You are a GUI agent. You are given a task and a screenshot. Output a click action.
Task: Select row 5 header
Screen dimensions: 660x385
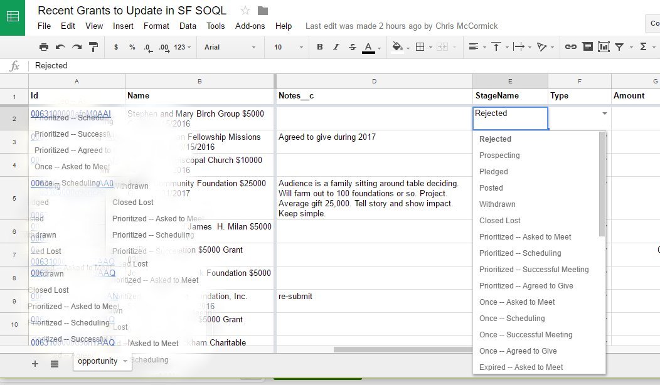(x=14, y=198)
